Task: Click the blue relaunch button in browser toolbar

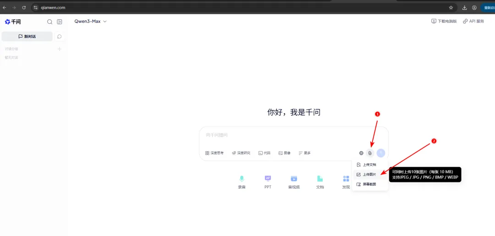Action: click(488, 7)
